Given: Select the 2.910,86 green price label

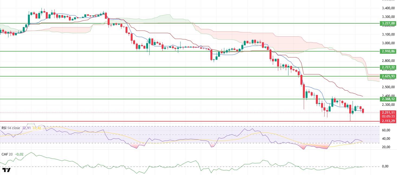Looking at the screenshot, I should click(x=388, y=51).
